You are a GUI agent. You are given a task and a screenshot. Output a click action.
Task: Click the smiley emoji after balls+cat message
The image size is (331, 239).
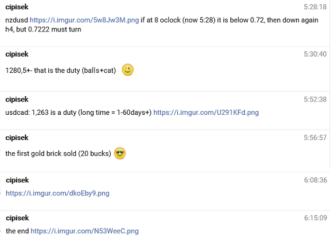tap(128, 70)
